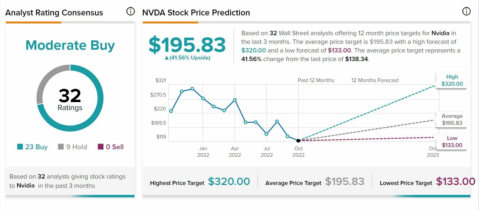Click the gray Hold legend square
This screenshot has height=210, width=479.
61,147
